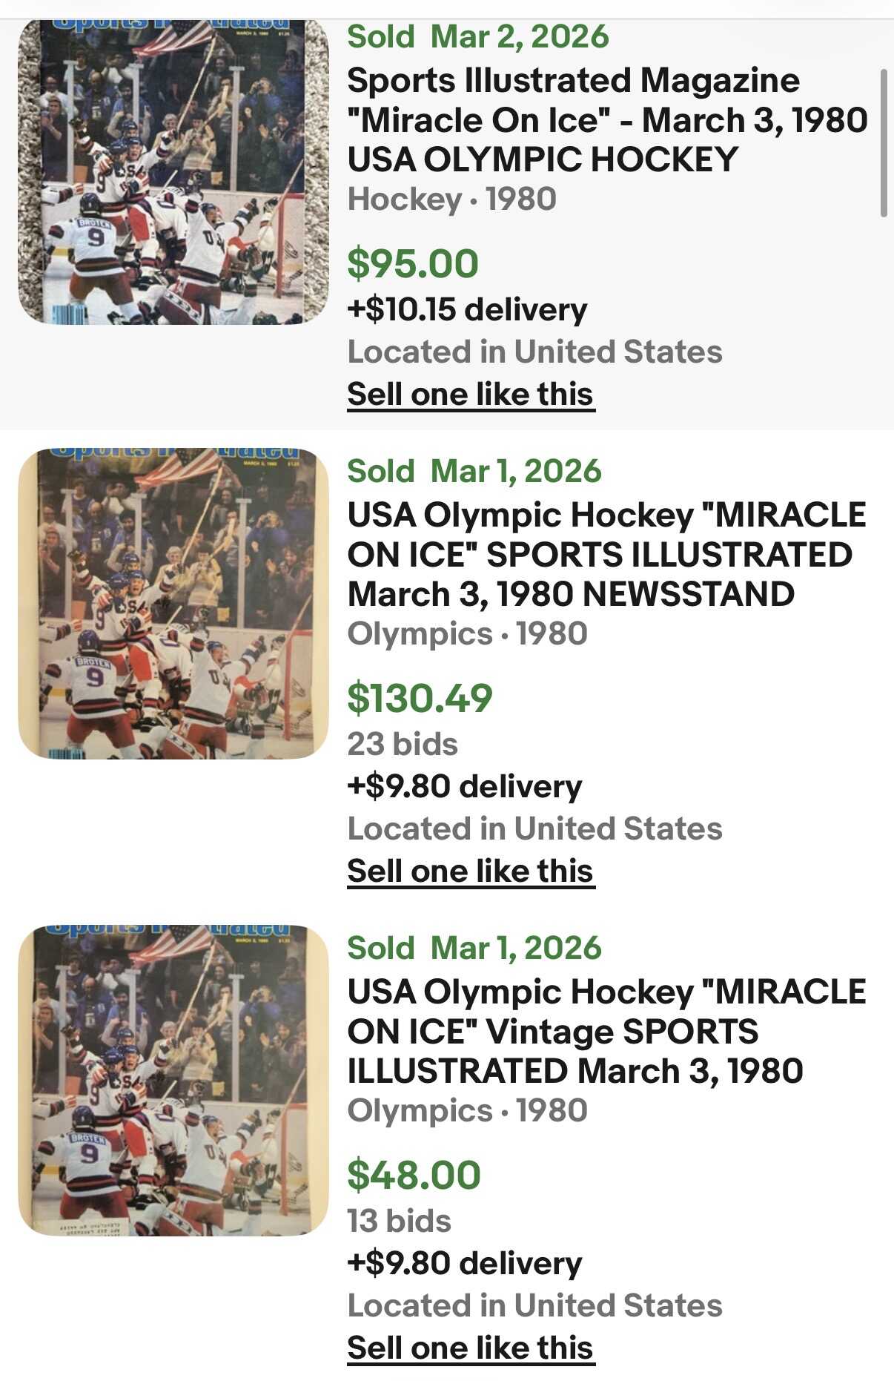Open the $95.00 Miracle On Ice listing thumbnail

click(x=173, y=172)
